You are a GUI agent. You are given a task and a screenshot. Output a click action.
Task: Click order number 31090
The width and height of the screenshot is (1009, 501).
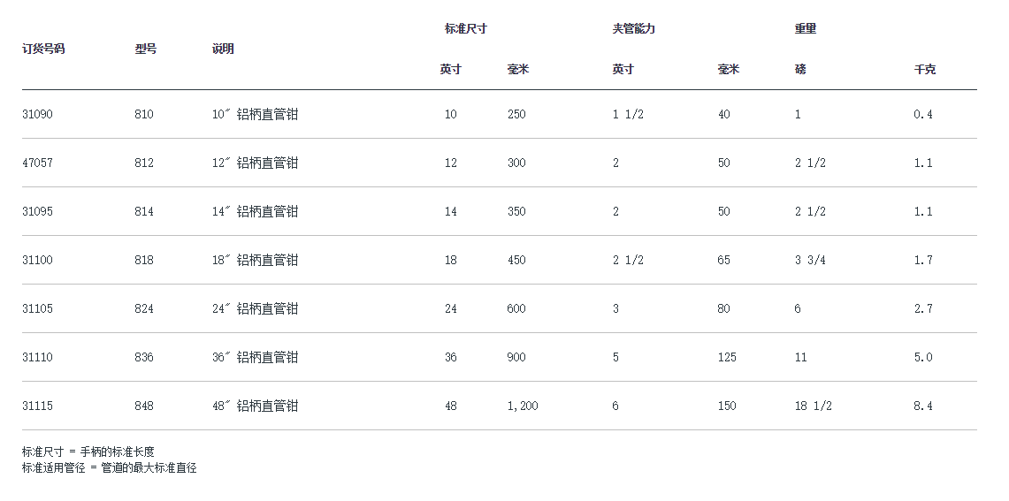click(x=37, y=114)
